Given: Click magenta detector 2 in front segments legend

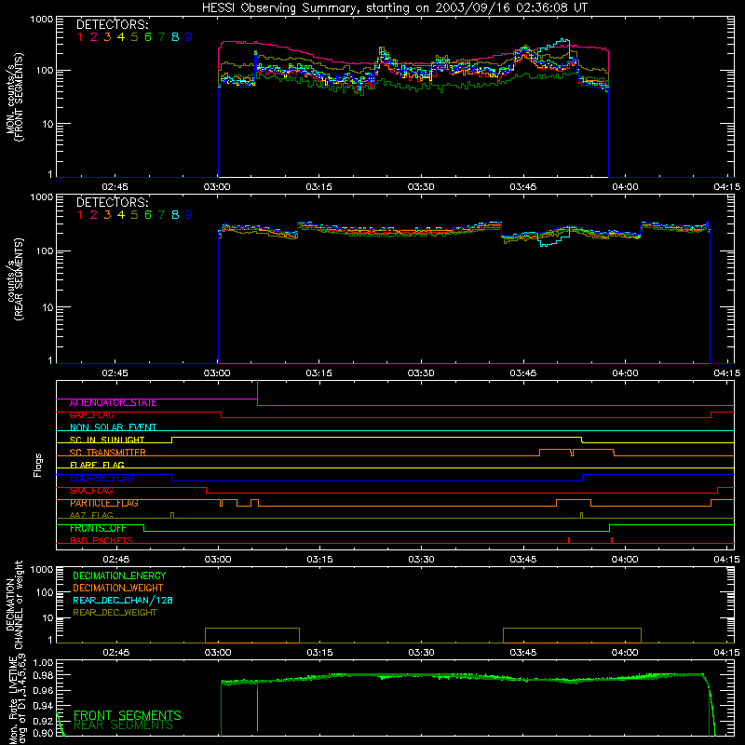Looking at the screenshot, I should click(x=94, y=37).
